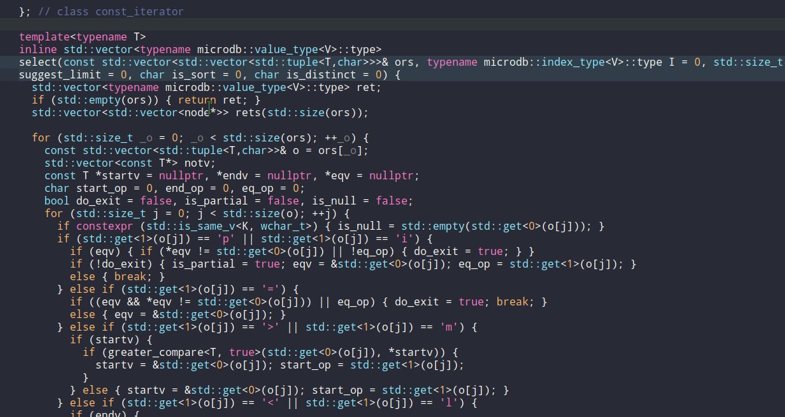785x417 pixels.
Task: Click 'rets(std::size(ors));' declaration
Action: coord(302,113)
